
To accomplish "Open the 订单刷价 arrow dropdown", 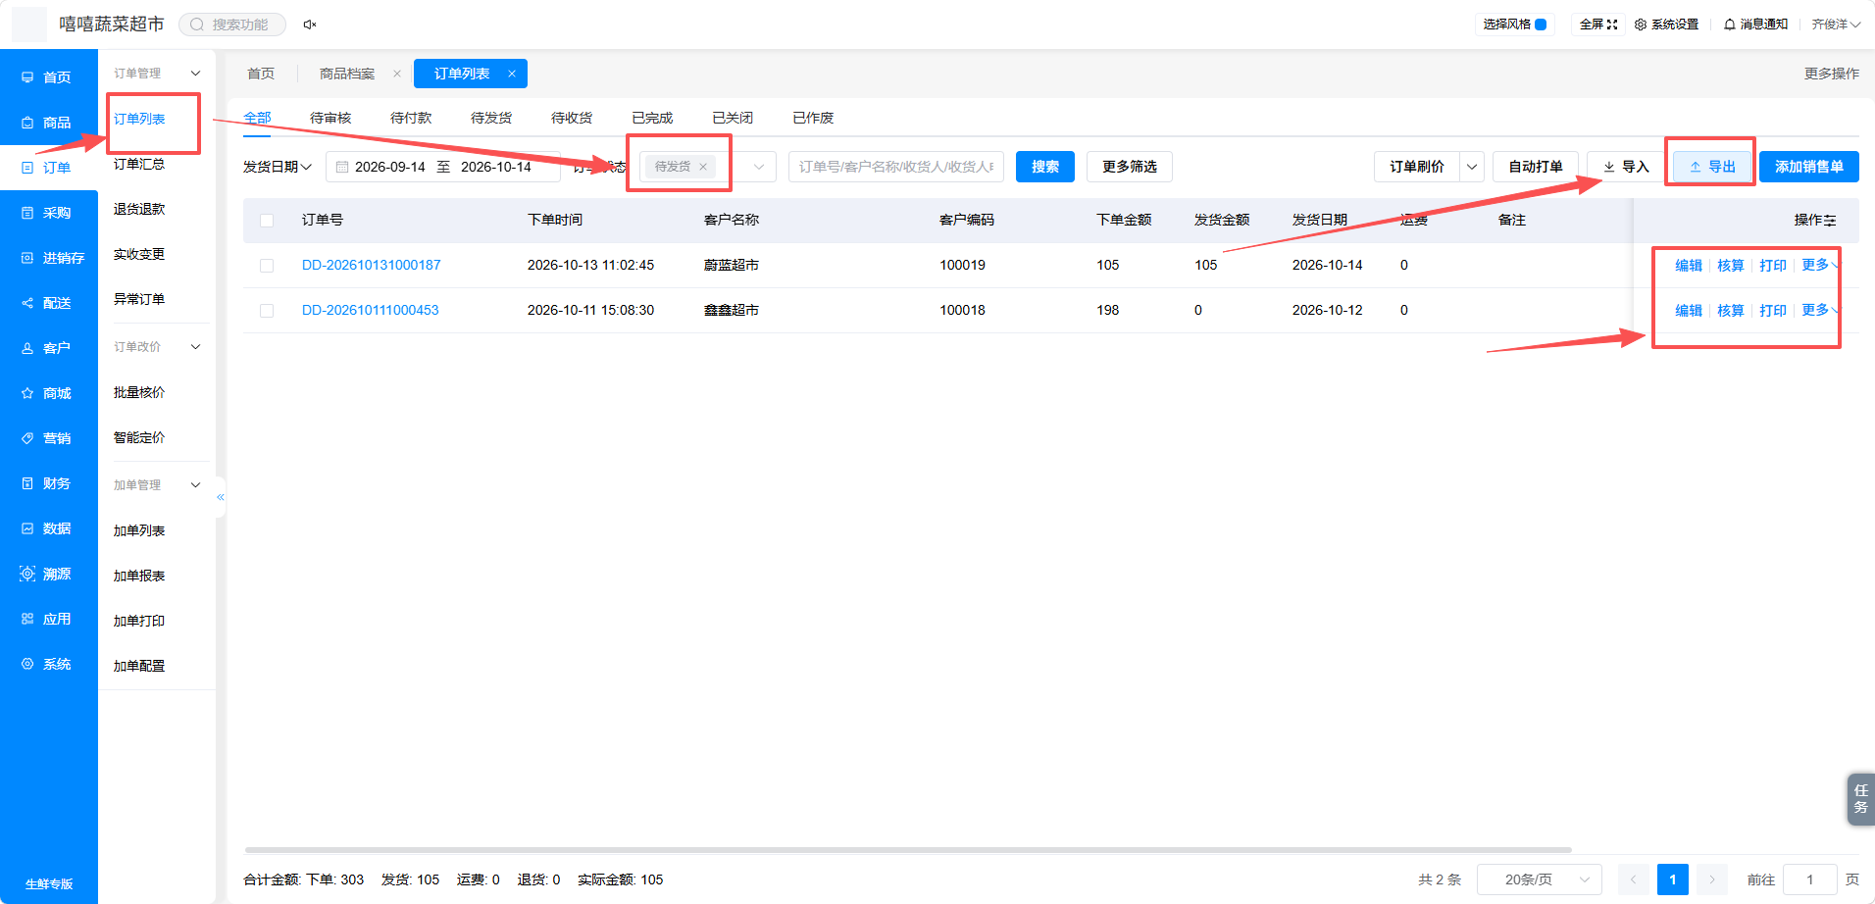I will [x=1472, y=167].
